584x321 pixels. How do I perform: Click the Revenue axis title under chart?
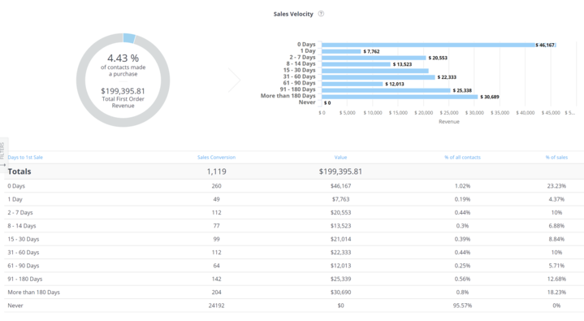click(x=449, y=122)
